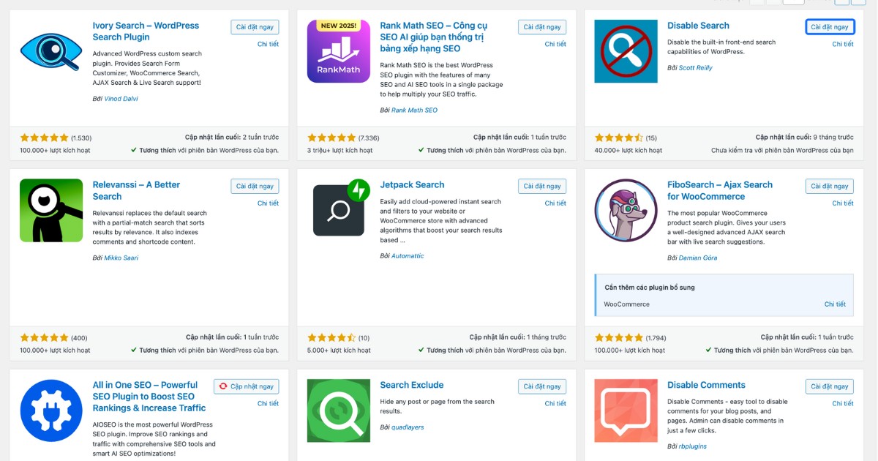Select the Relevanssi character icon
Viewport: 878px width, 461px height.
coord(50,211)
